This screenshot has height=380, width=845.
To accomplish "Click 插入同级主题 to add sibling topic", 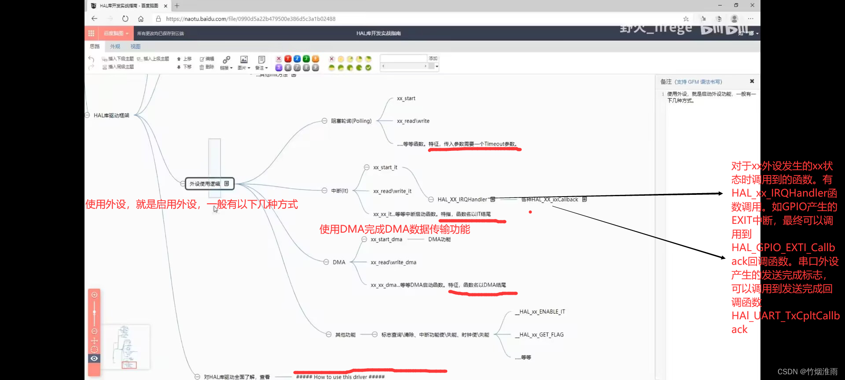I will click(118, 67).
